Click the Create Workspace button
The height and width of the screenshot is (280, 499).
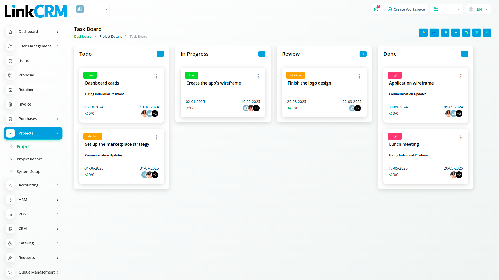[406, 9]
